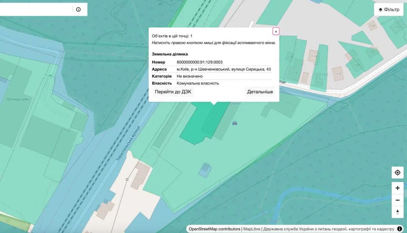This screenshot has height=233, width=407.
Task: Click the small blue building footprint
Action: pos(205,169)
